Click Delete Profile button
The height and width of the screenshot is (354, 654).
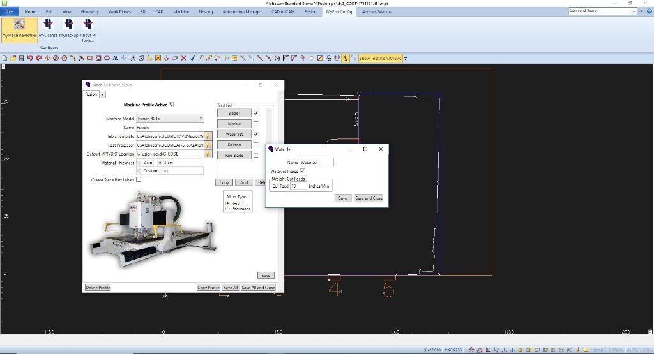[98, 288]
